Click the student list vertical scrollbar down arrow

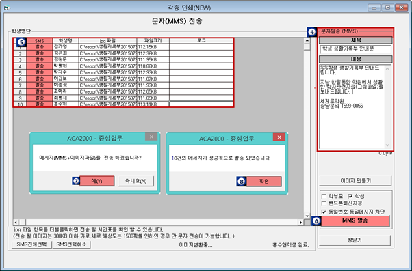(307, 216)
